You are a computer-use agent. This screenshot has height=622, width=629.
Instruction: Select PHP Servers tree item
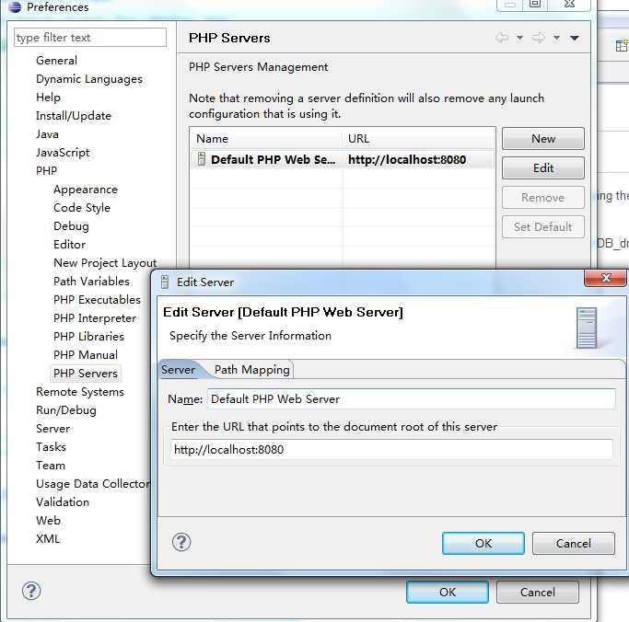(x=86, y=374)
